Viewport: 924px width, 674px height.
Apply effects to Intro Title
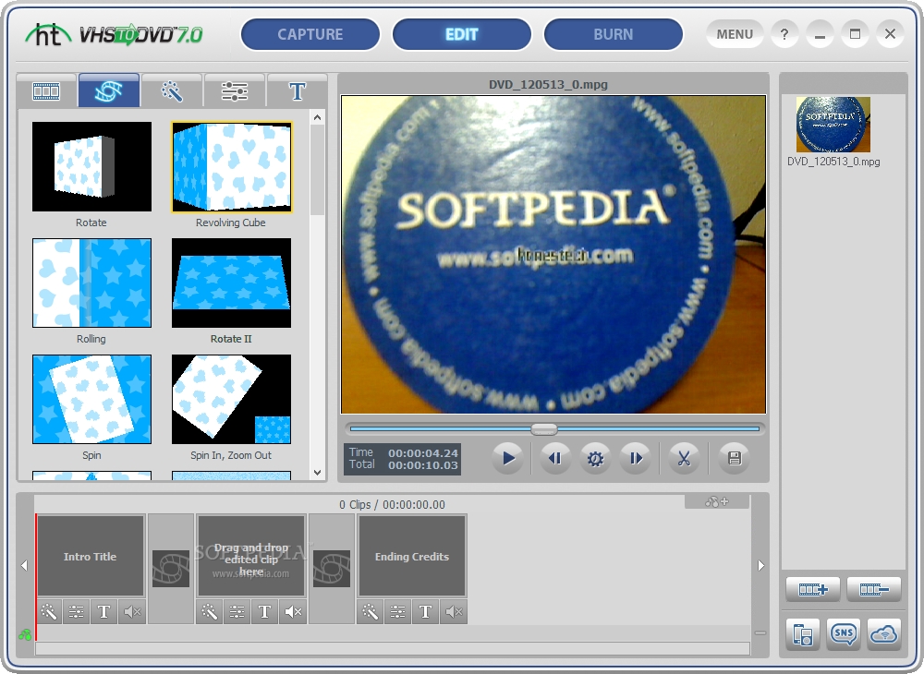[x=49, y=612]
